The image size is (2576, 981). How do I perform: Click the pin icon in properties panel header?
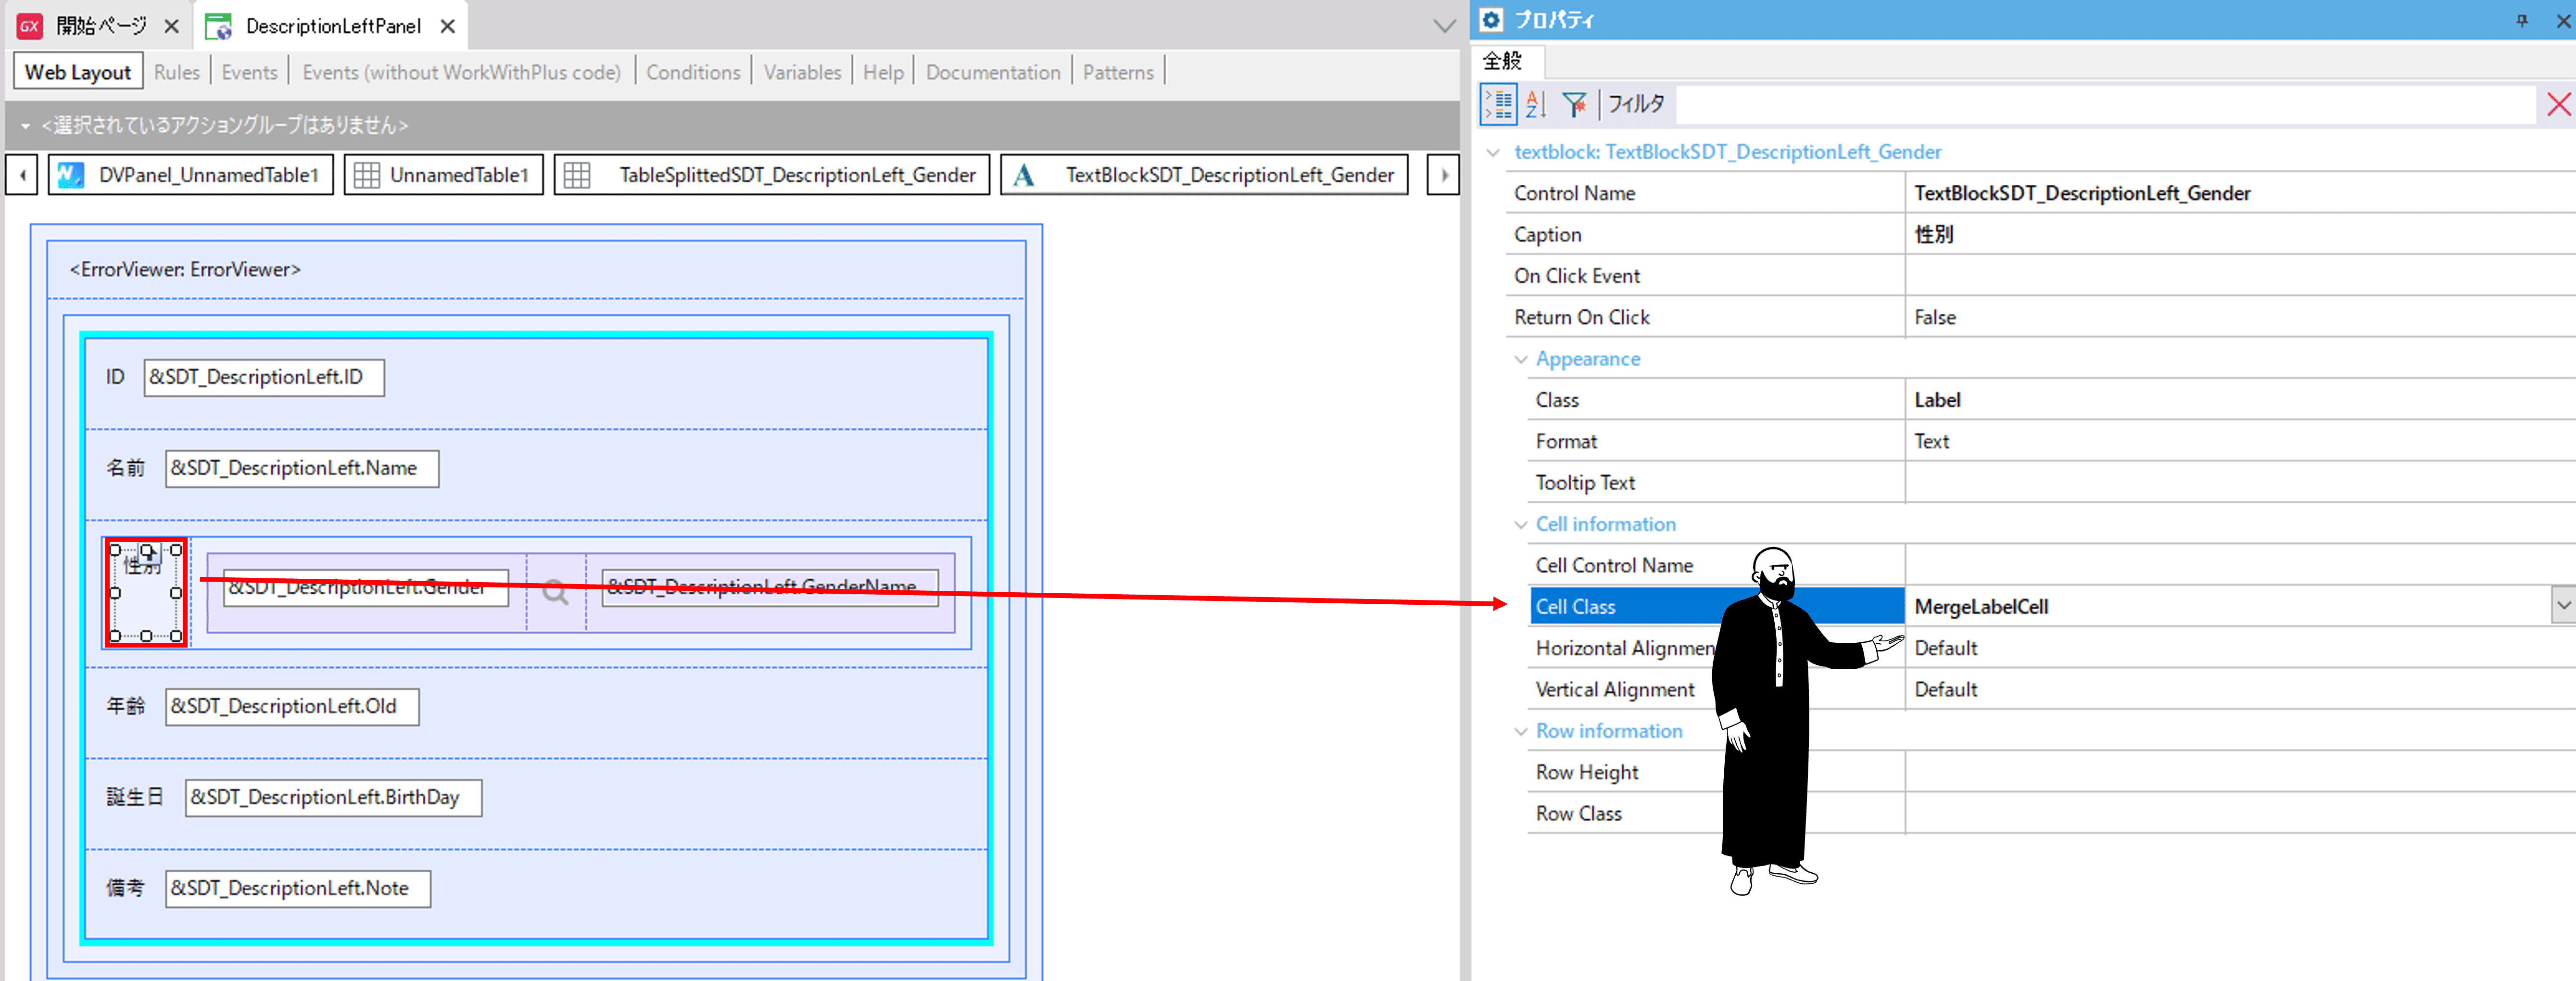coord(2521,20)
